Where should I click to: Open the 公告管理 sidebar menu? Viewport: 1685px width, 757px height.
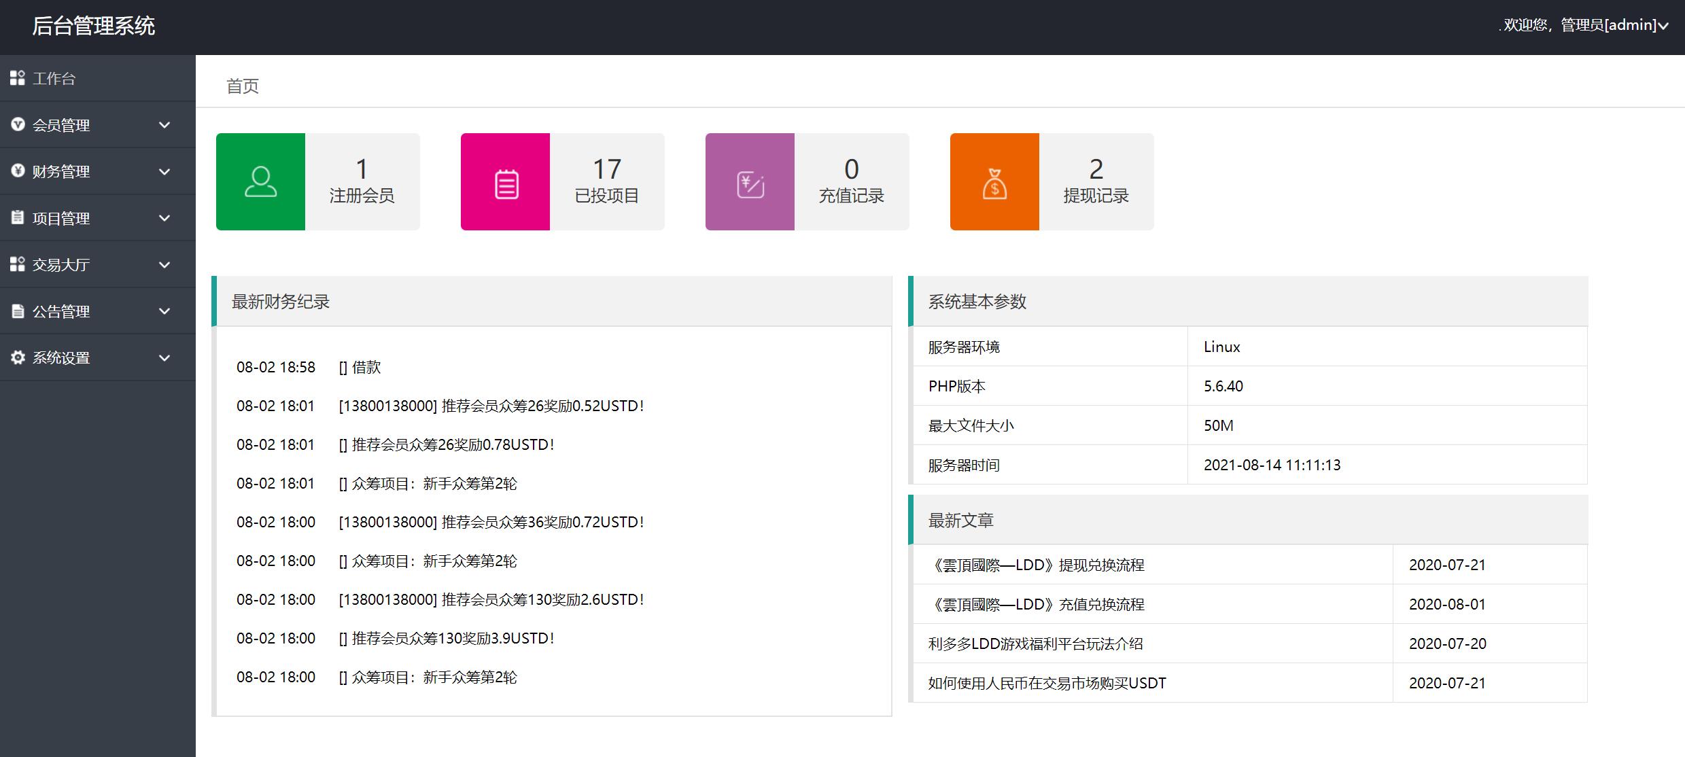(x=61, y=312)
